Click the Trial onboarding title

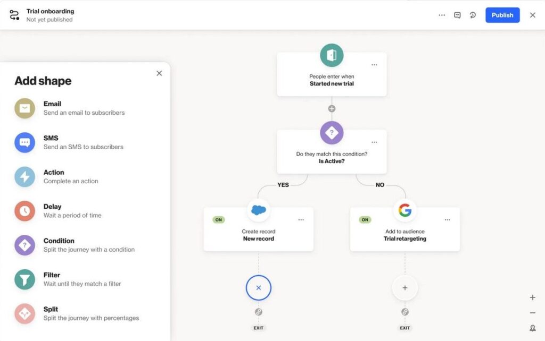tap(51, 11)
